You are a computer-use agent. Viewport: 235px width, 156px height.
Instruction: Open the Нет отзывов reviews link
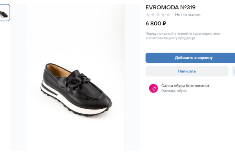click(188, 15)
